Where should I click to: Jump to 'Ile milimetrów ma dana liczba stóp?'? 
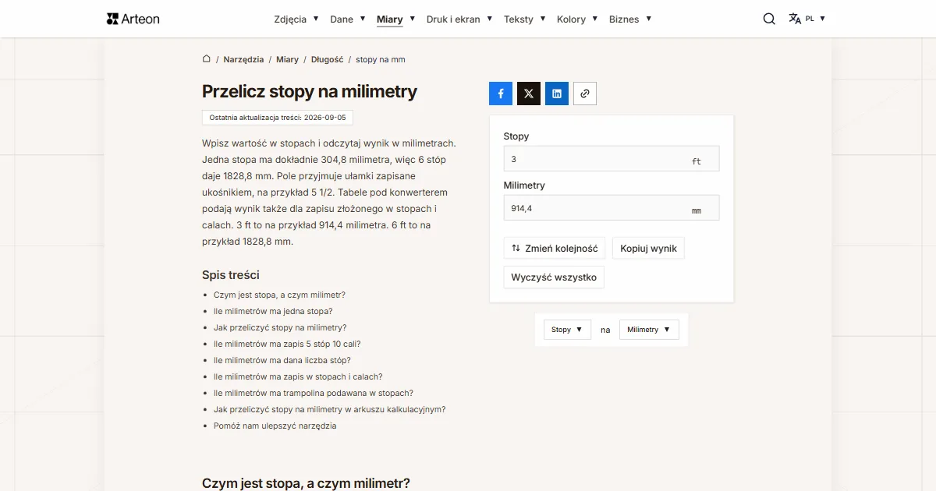pyautogui.click(x=282, y=360)
